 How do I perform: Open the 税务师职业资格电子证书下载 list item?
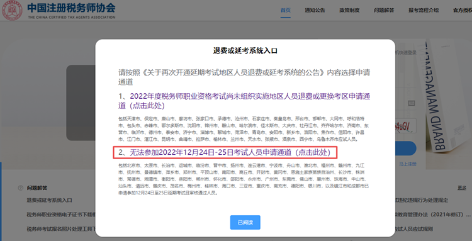pos(61,215)
